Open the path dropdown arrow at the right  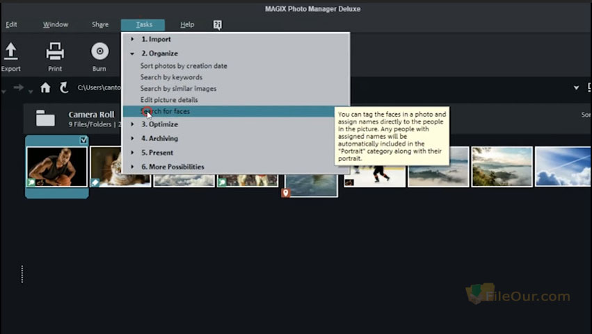point(576,87)
